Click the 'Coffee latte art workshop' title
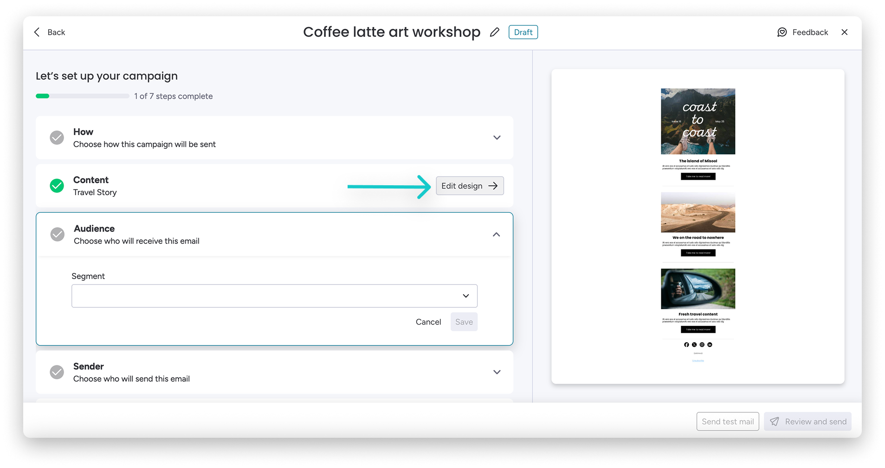The height and width of the screenshot is (468, 885). click(x=392, y=32)
